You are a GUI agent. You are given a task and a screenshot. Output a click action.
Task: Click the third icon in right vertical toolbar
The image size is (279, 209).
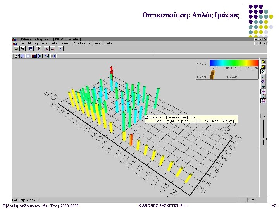pos(263,72)
